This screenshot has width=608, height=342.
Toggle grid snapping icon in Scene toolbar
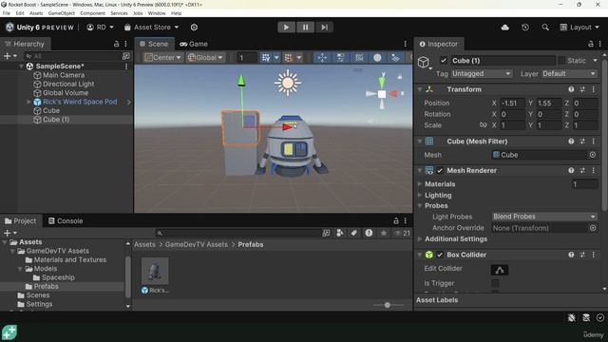(x=266, y=57)
